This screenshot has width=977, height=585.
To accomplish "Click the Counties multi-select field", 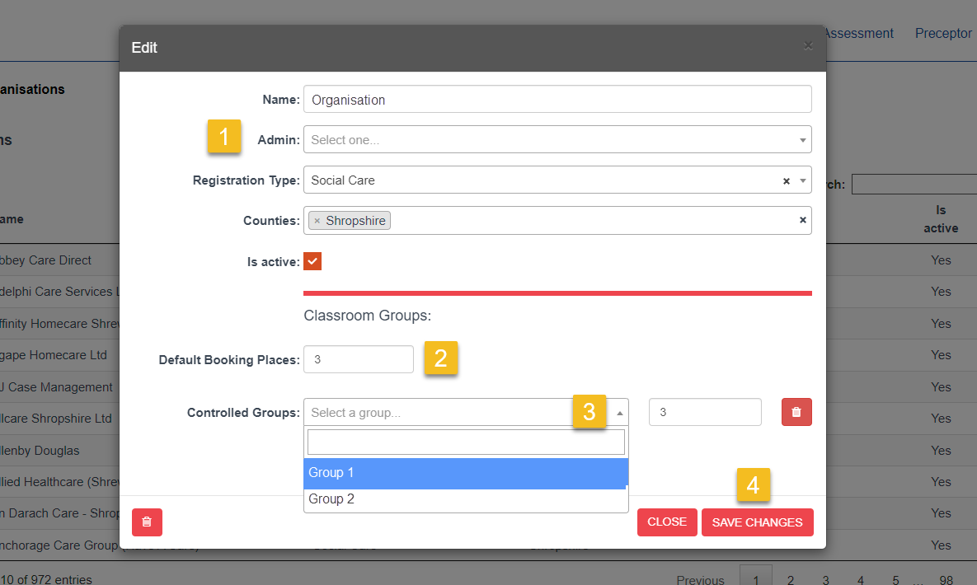I will point(557,221).
